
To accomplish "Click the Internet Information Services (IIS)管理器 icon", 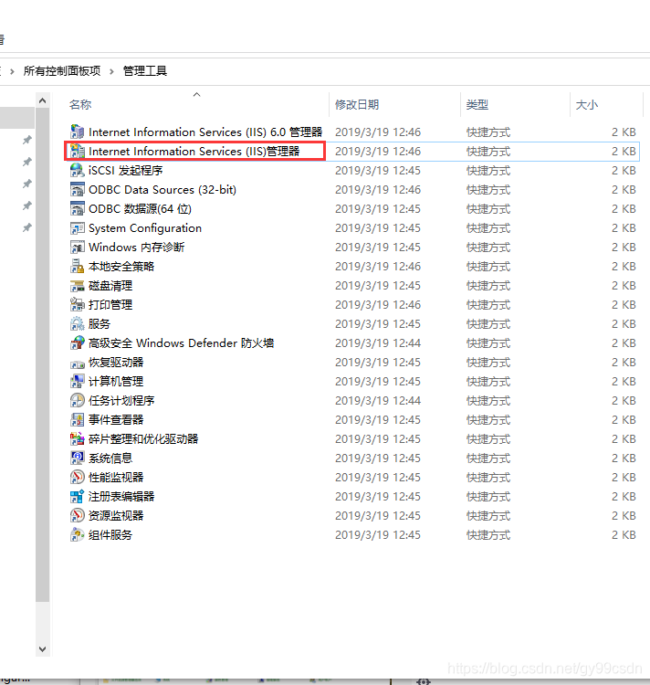I will 78,151.
